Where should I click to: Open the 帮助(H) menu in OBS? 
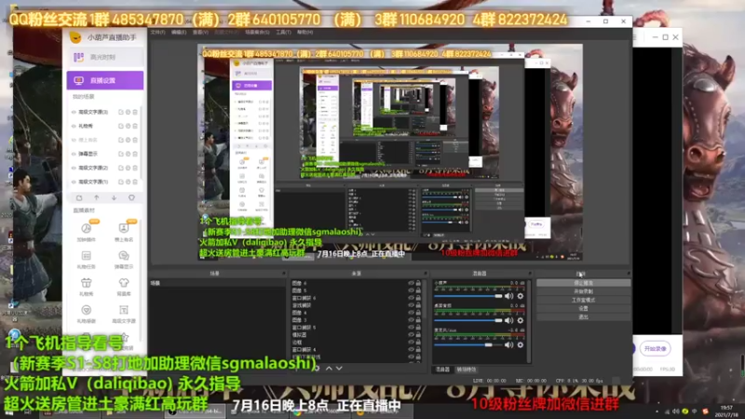[305, 33]
